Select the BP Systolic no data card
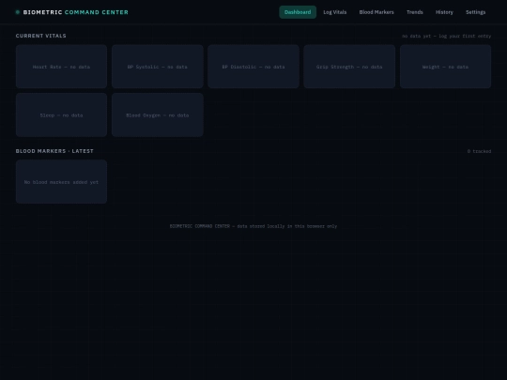The width and height of the screenshot is (507, 380). 158,67
